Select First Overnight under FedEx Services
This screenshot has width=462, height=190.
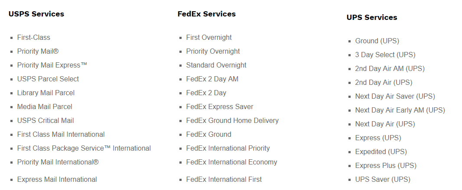click(x=209, y=38)
